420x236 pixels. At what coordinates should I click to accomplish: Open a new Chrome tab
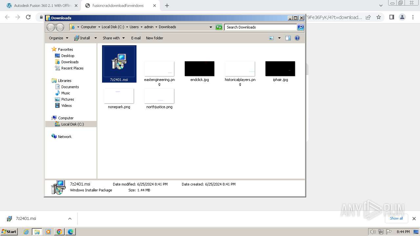167,6
